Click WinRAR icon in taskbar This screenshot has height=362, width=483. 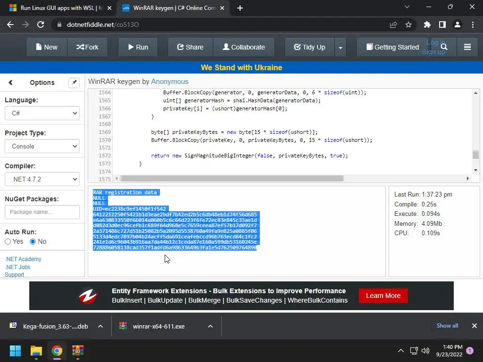(78, 351)
